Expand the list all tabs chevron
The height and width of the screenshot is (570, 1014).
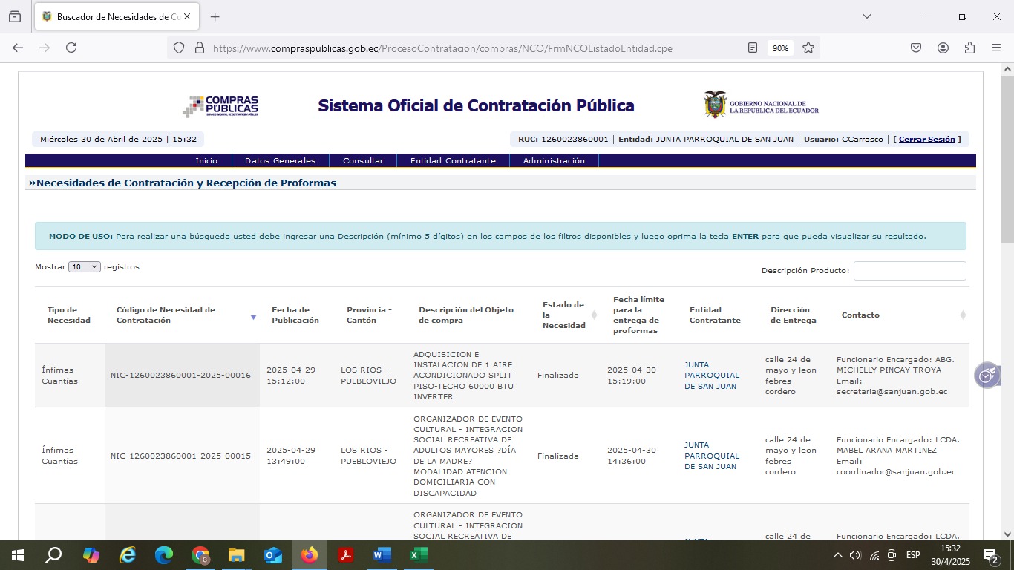point(866,16)
